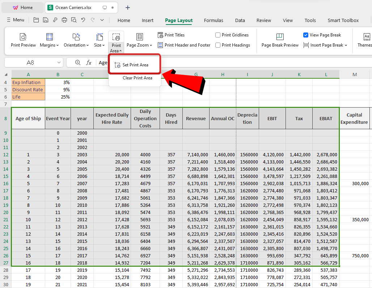372x288 pixels.
Task: Enable the Print Gridlines checkbox
Action: tap(217, 35)
